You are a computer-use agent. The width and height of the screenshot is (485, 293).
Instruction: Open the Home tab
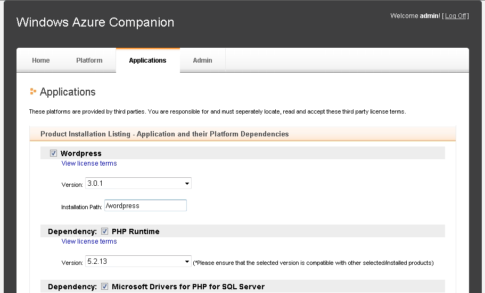tap(41, 61)
